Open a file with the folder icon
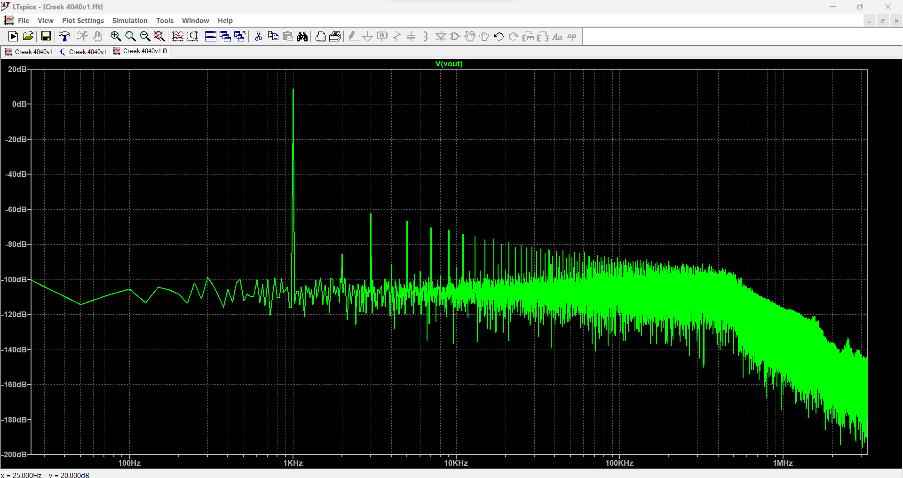The width and height of the screenshot is (903, 478). (x=28, y=36)
